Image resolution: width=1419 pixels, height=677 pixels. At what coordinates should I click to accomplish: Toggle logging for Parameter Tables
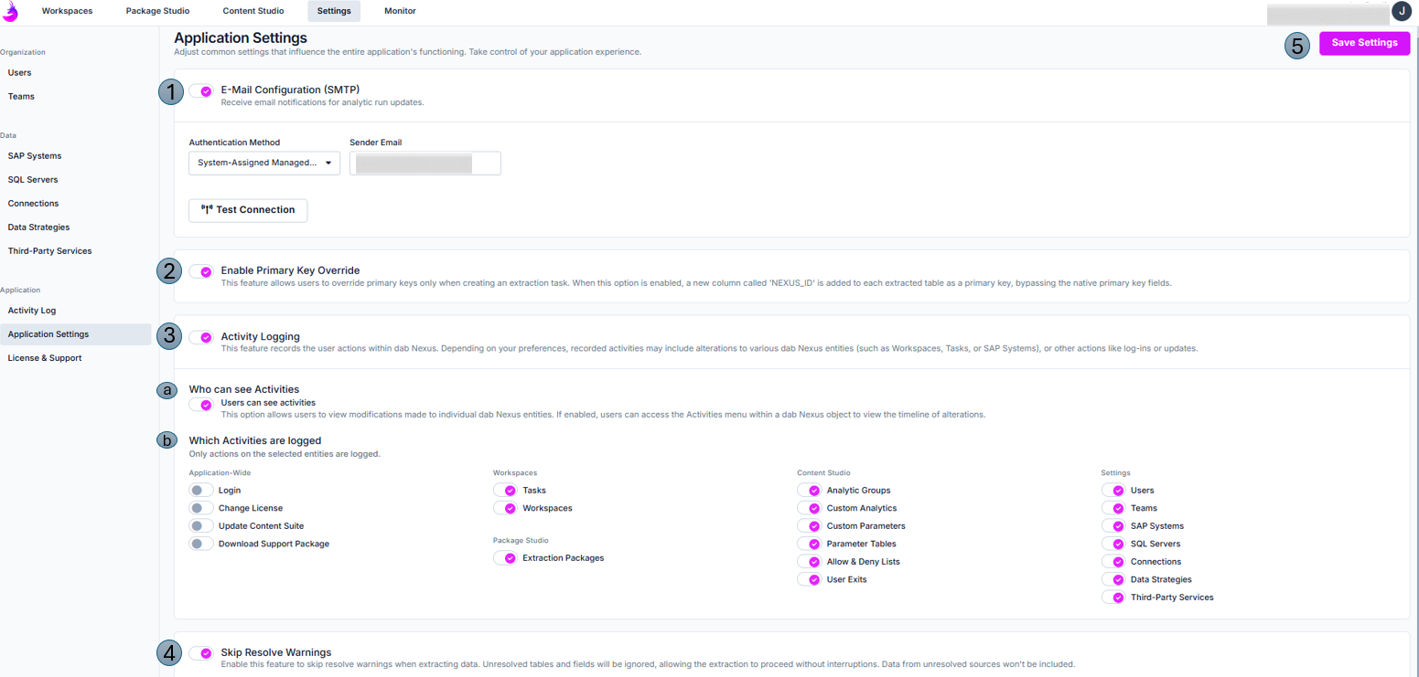[809, 544]
